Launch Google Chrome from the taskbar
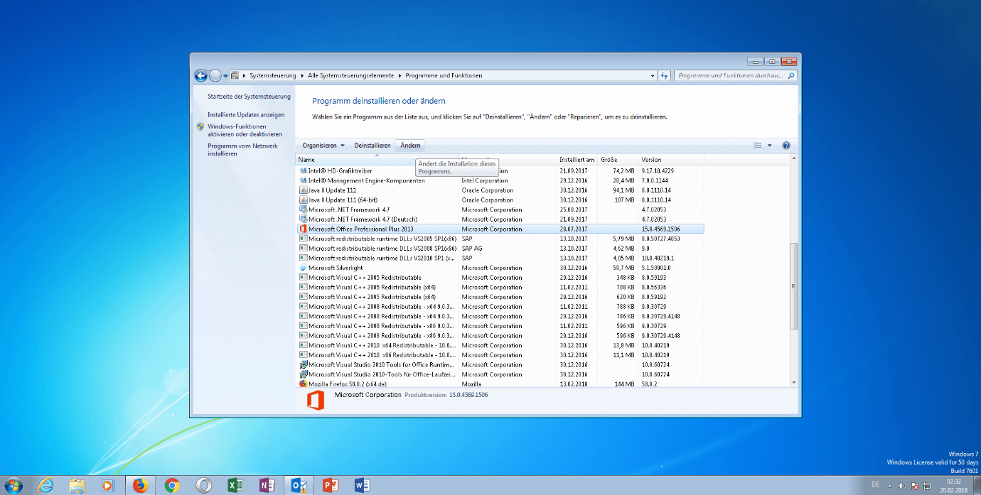 171,486
